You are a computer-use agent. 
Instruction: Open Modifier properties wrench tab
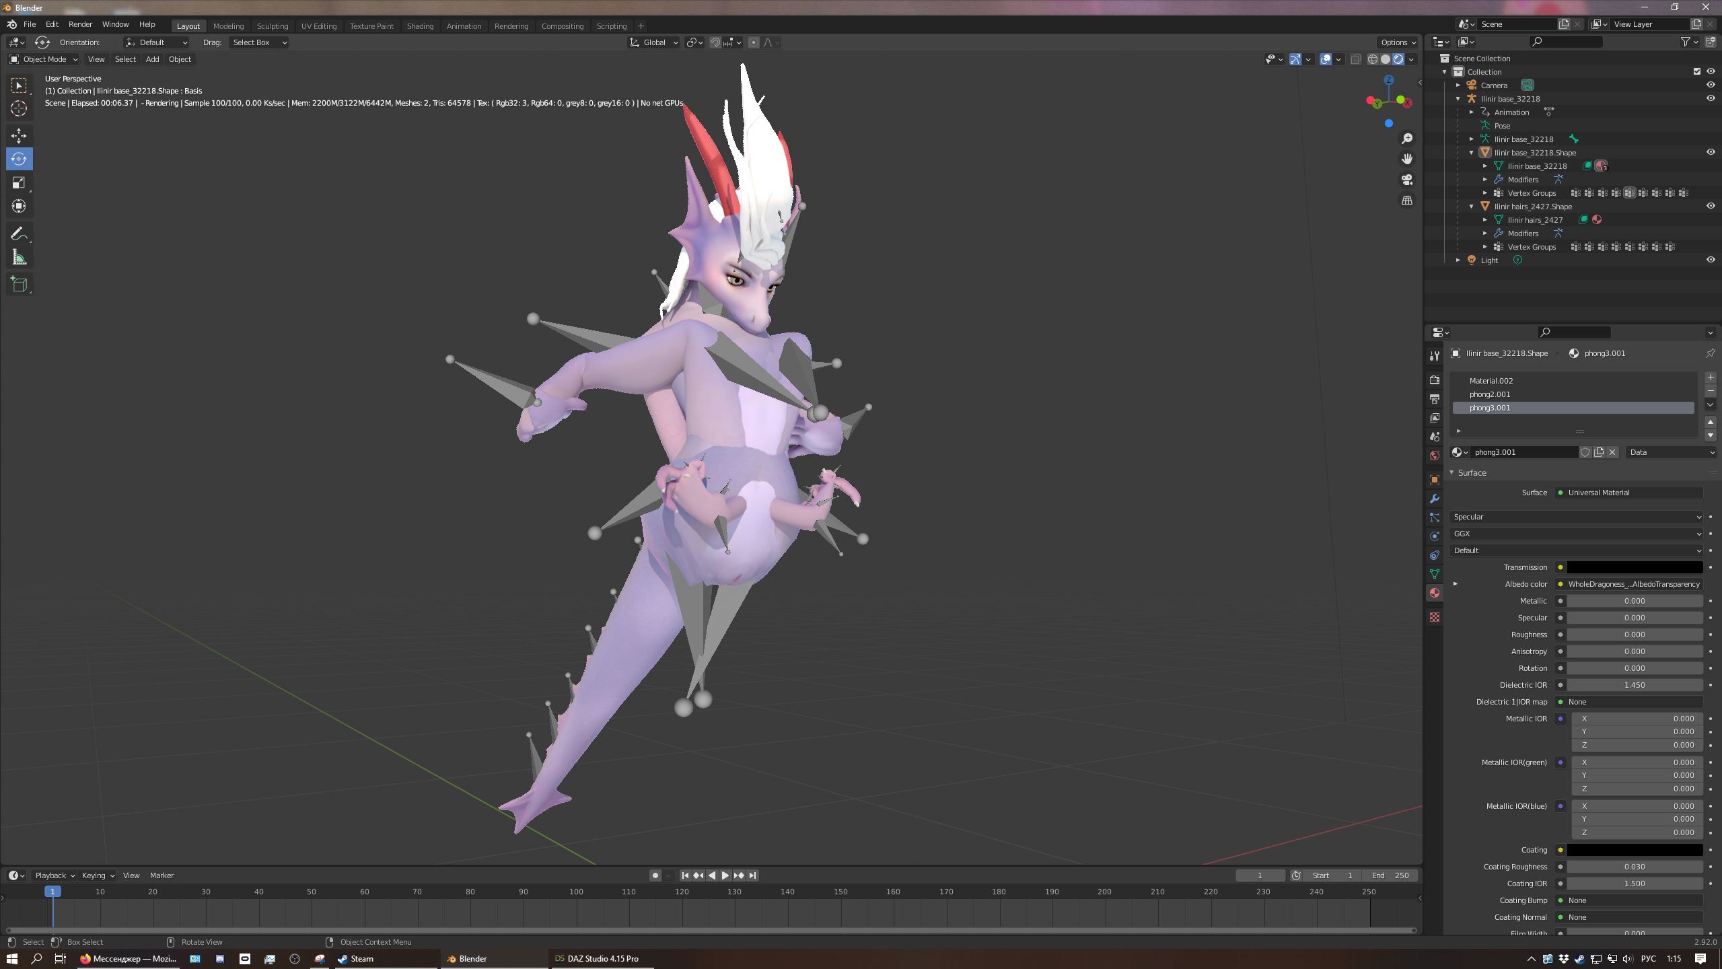(1435, 499)
